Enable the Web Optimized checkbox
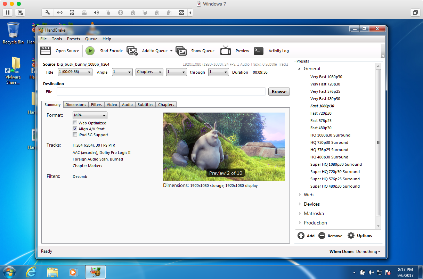The height and width of the screenshot is (279, 423). pyautogui.click(x=75, y=123)
